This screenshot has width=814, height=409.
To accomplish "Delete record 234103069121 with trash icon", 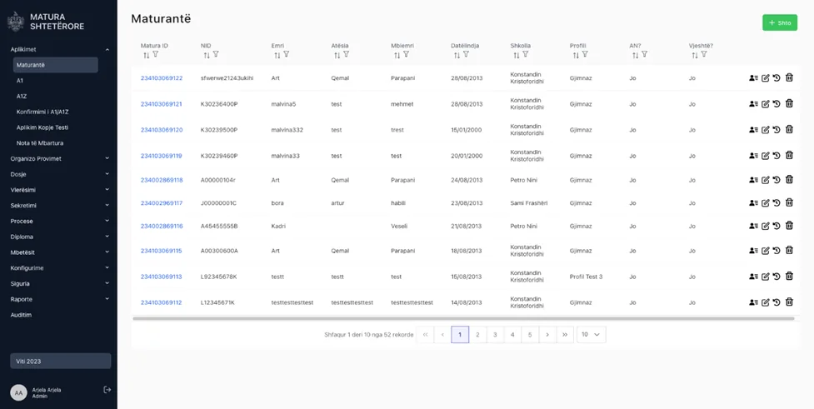I will [x=789, y=104].
